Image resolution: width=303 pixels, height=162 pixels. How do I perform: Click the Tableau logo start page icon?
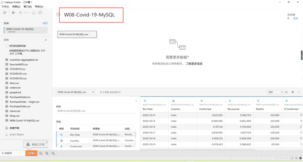click(4, 12)
